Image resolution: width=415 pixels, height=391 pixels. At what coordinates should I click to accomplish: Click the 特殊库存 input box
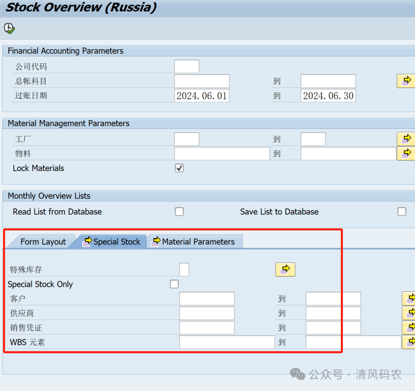(x=184, y=270)
